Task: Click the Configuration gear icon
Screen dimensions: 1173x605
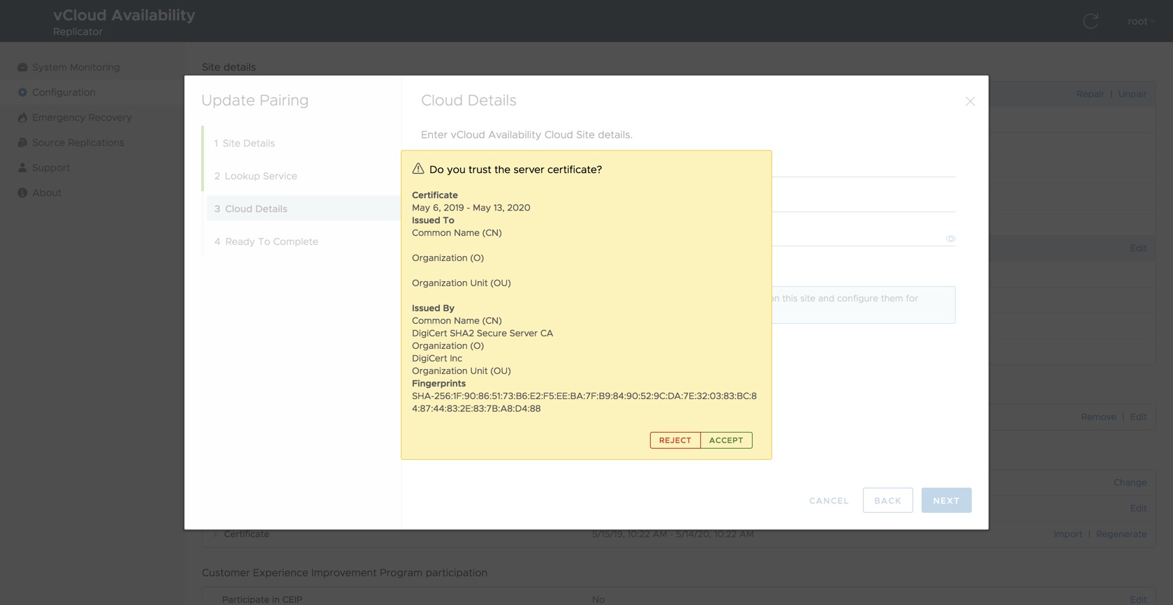Action: coord(22,92)
